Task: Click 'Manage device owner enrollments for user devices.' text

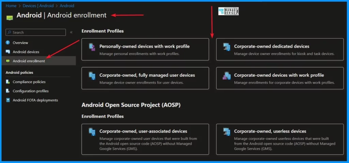Action: click(x=141, y=83)
